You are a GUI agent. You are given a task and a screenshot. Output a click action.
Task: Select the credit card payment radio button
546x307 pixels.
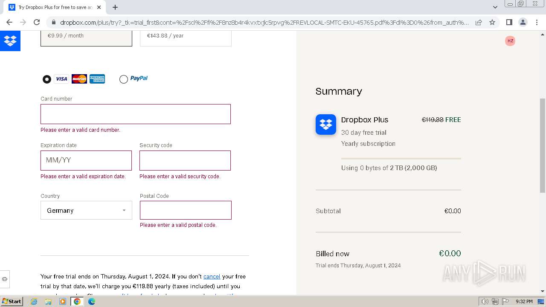tap(47, 79)
